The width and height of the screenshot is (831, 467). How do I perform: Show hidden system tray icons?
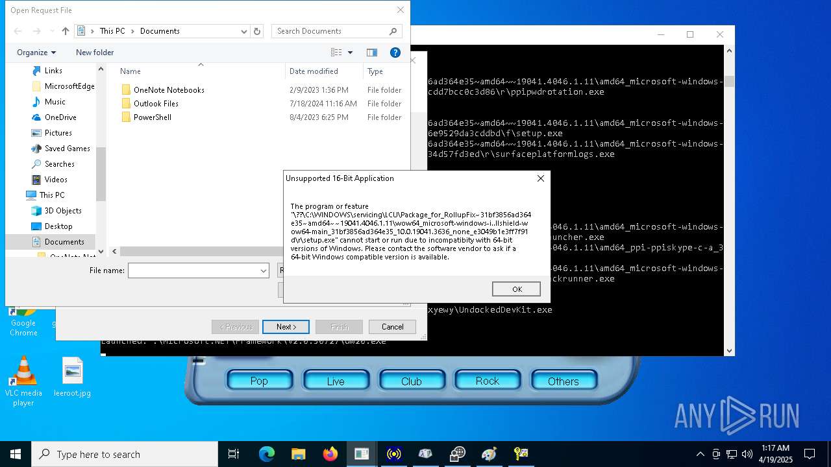[700, 454]
